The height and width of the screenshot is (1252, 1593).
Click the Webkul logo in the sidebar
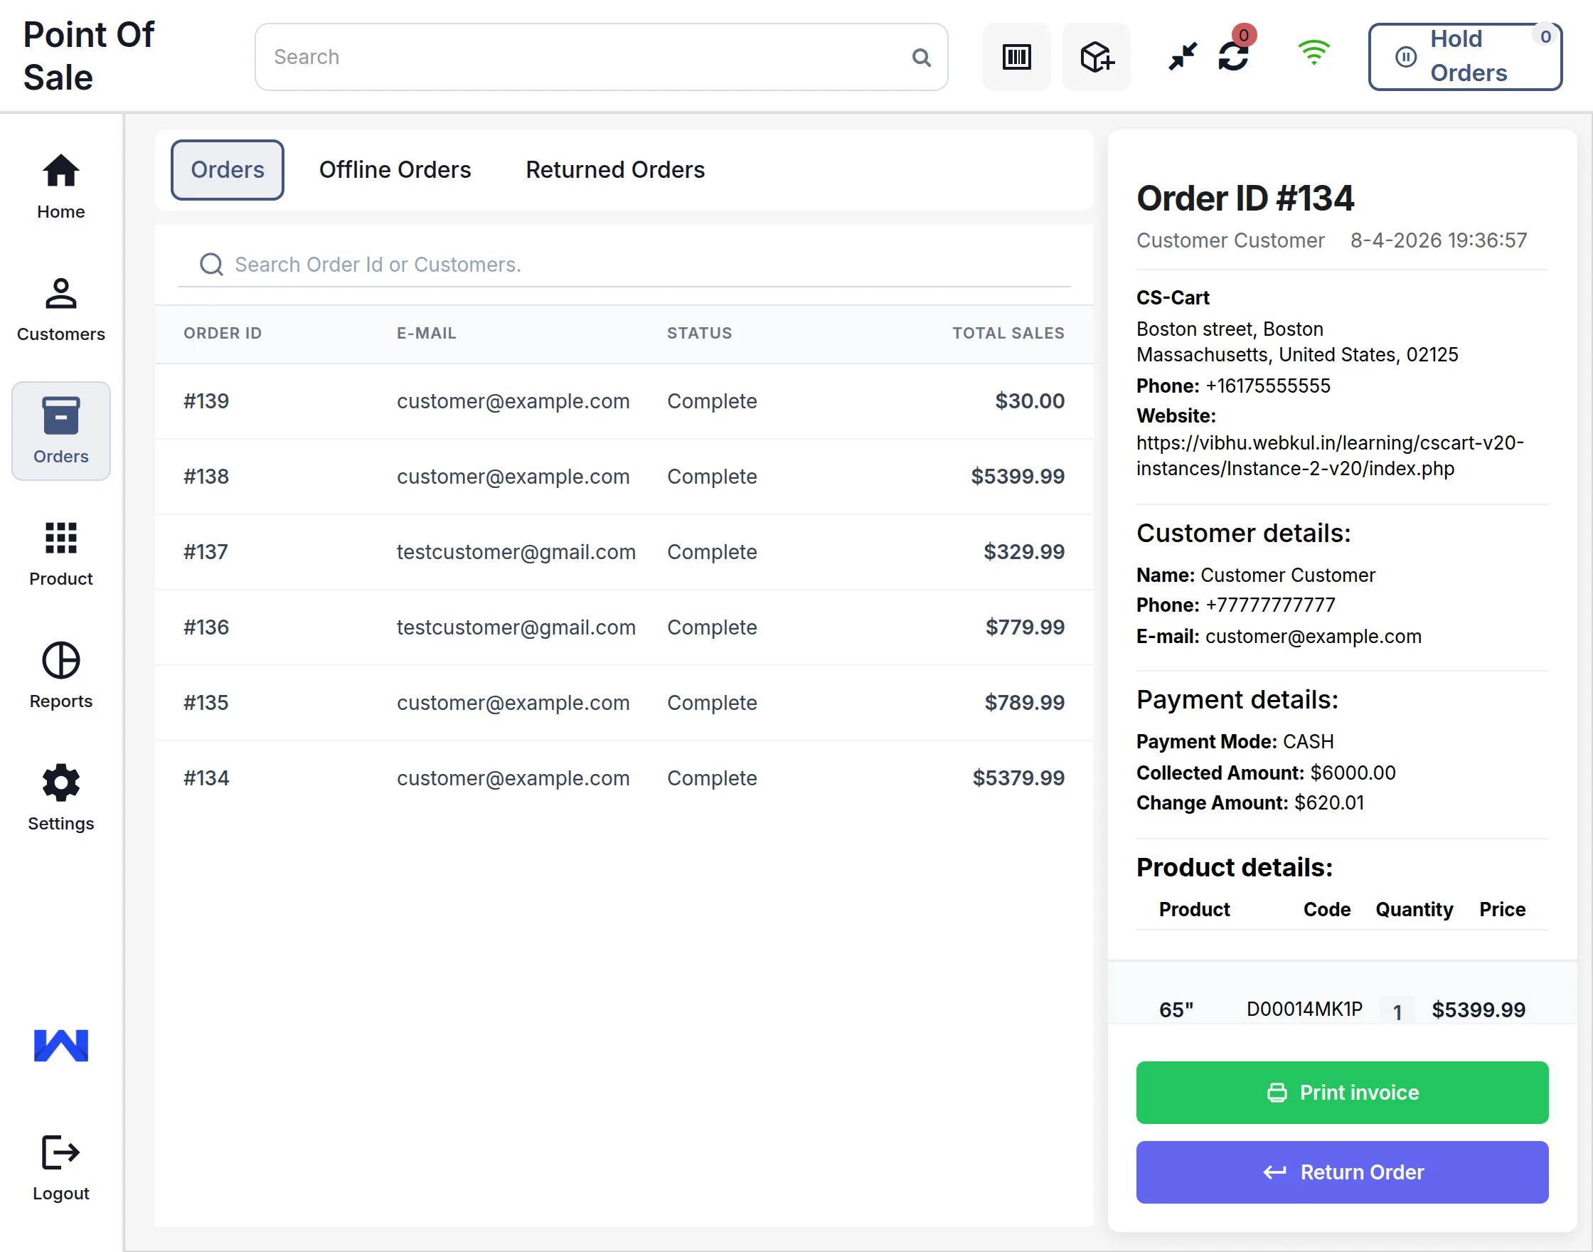pyautogui.click(x=61, y=1044)
